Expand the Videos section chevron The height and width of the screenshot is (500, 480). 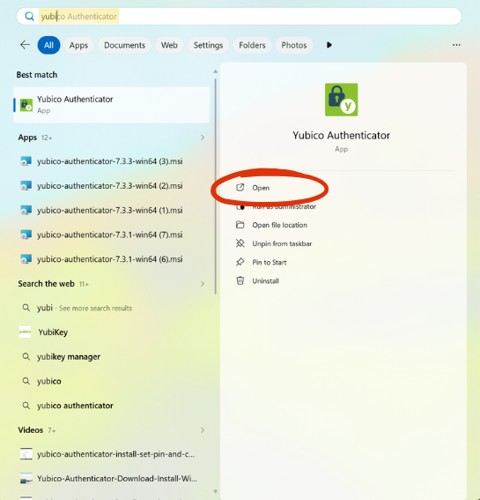[203, 430]
